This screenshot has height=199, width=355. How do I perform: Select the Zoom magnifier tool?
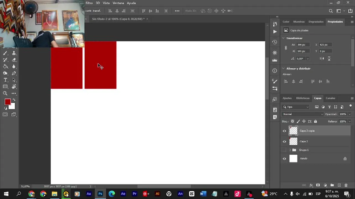(x=5, y=93)
